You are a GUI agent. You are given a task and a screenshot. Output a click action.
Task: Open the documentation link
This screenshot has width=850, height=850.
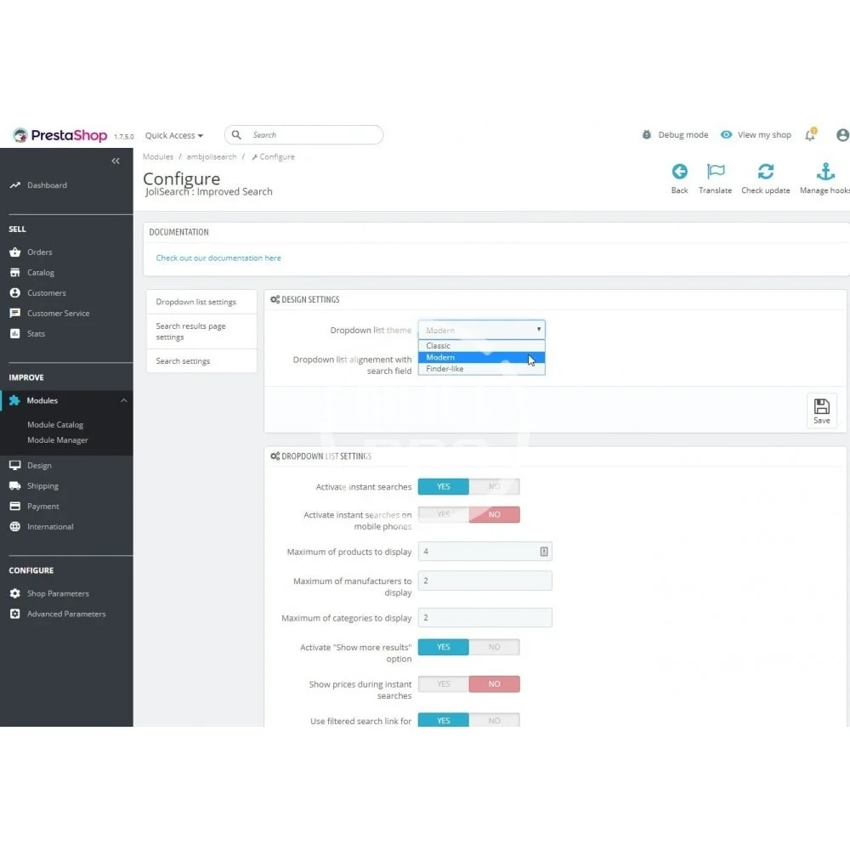click(x=218, y=258)
